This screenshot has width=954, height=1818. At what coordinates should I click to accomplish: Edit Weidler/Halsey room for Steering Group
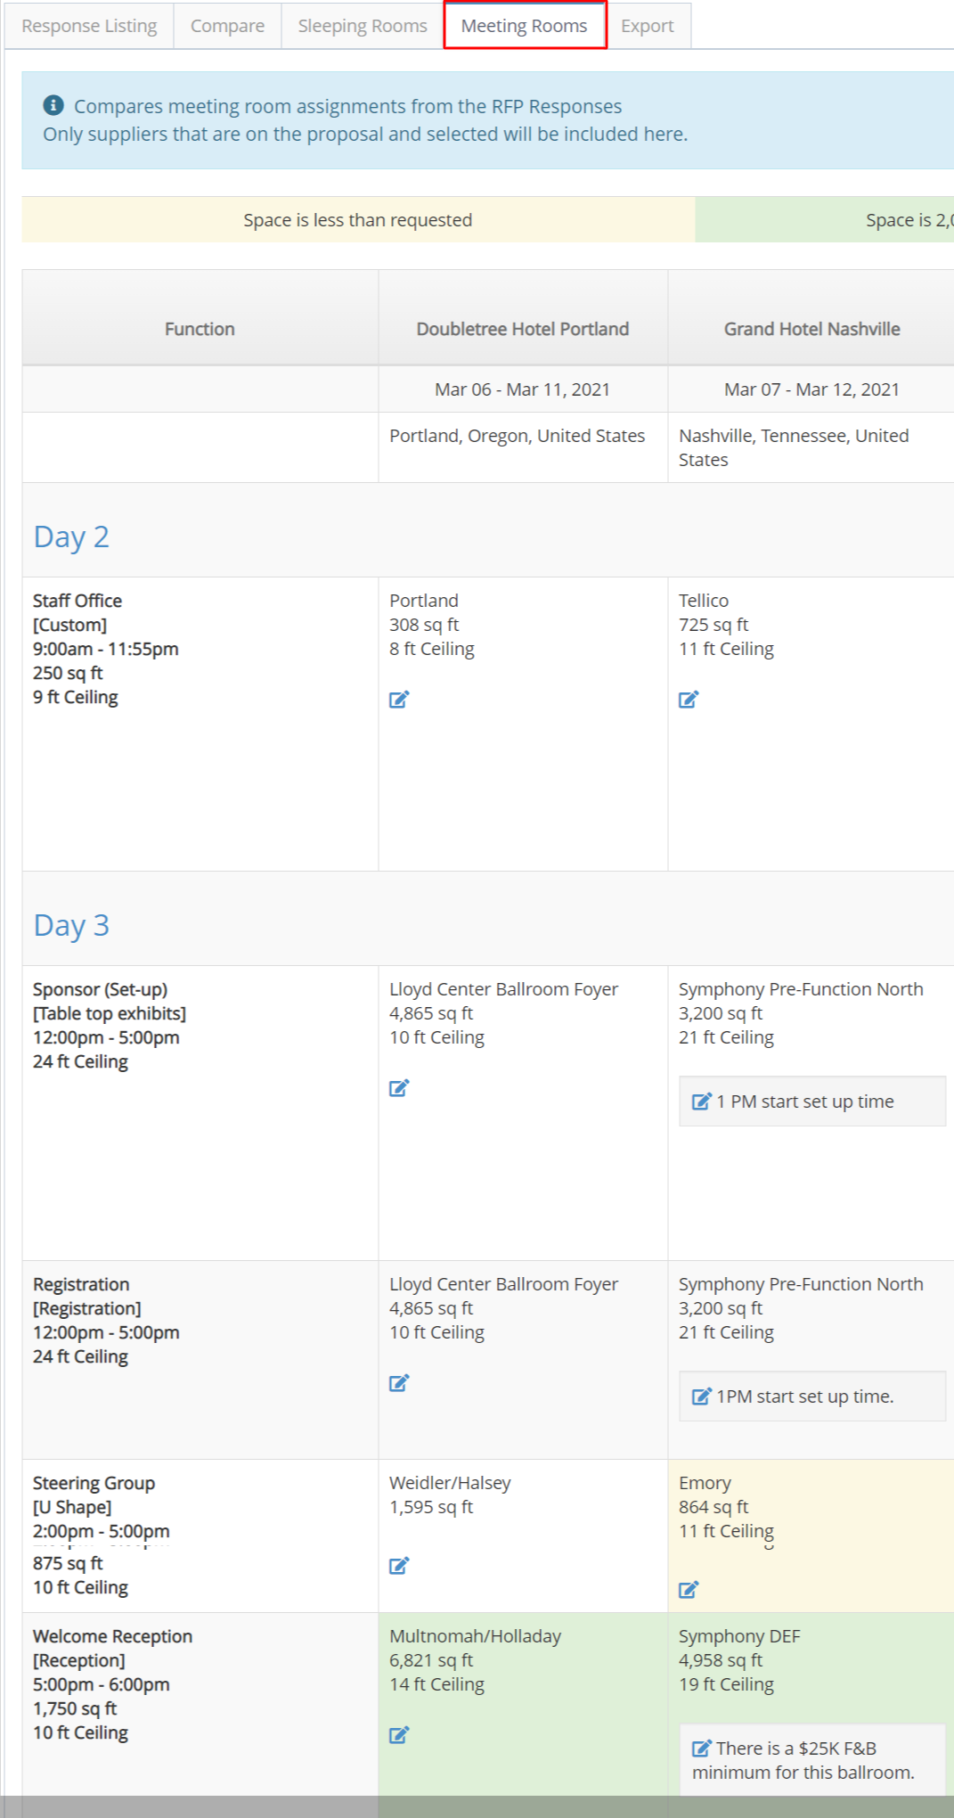(x=399, y=1566)
